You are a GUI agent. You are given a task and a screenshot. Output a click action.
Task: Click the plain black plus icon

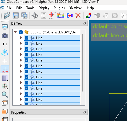point(5,61)
